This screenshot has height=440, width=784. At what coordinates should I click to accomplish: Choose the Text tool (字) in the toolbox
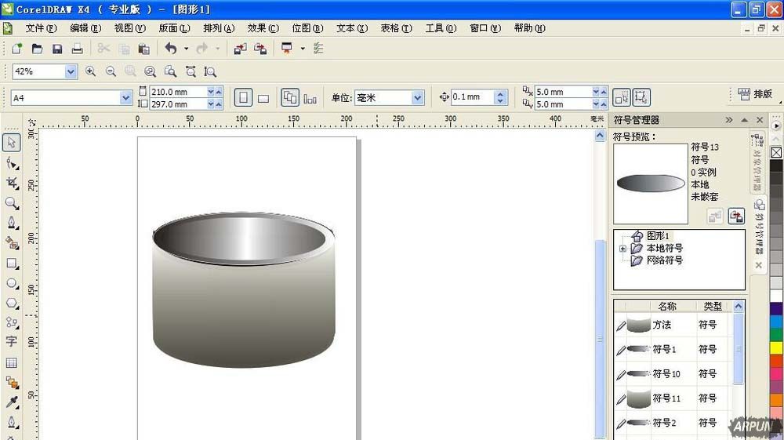pyautogui.click(x=12, y=342)
